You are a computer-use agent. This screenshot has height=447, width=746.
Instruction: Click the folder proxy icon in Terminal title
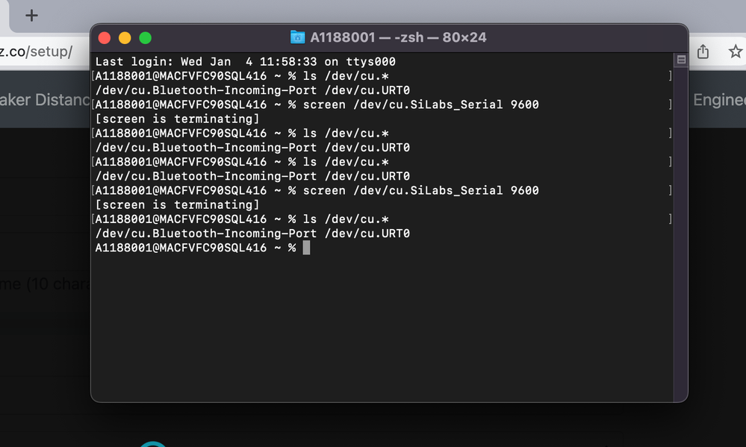coord(298,37)
